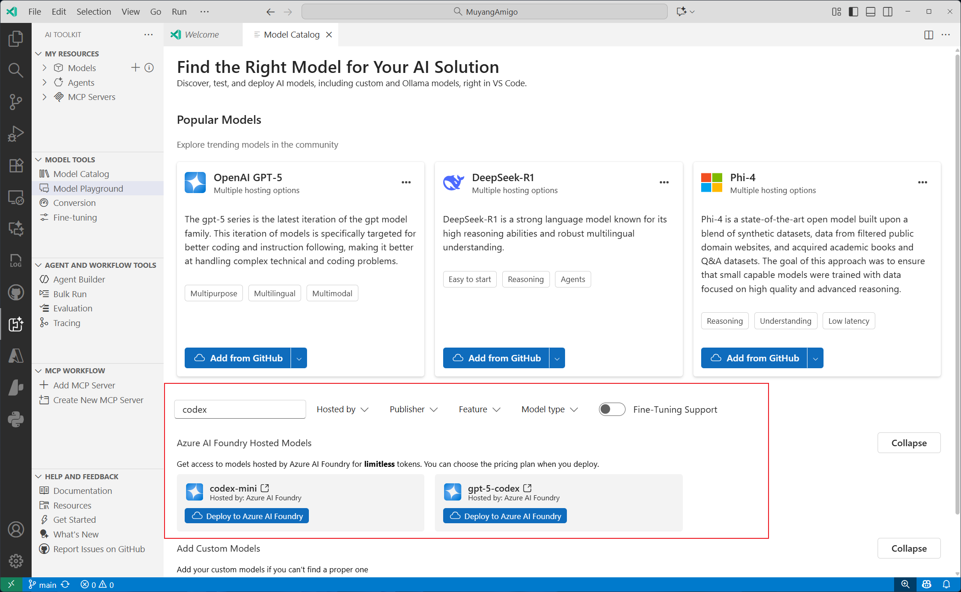
Task: Click the Customize Layout icon
Action: 836,12
